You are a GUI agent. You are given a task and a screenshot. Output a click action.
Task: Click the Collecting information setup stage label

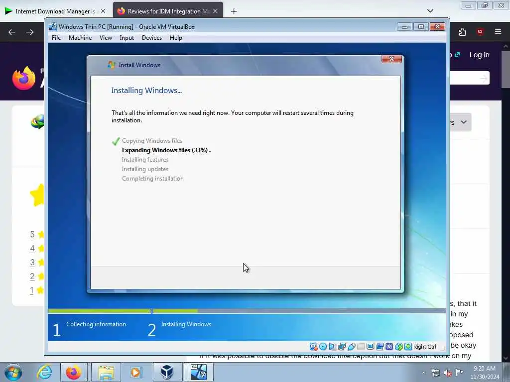(x=96, y=324)
